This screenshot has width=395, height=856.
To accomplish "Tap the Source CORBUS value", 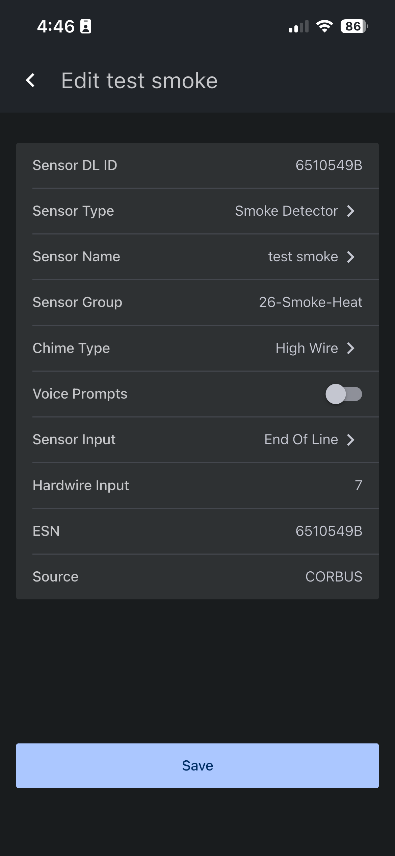I will pyautogui.click(x=334, y=576).
